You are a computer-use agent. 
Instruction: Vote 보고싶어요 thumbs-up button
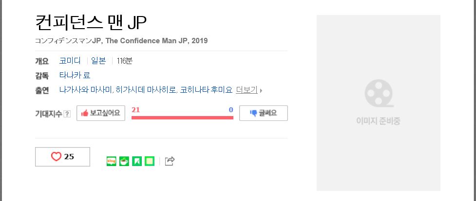(101, 113)
